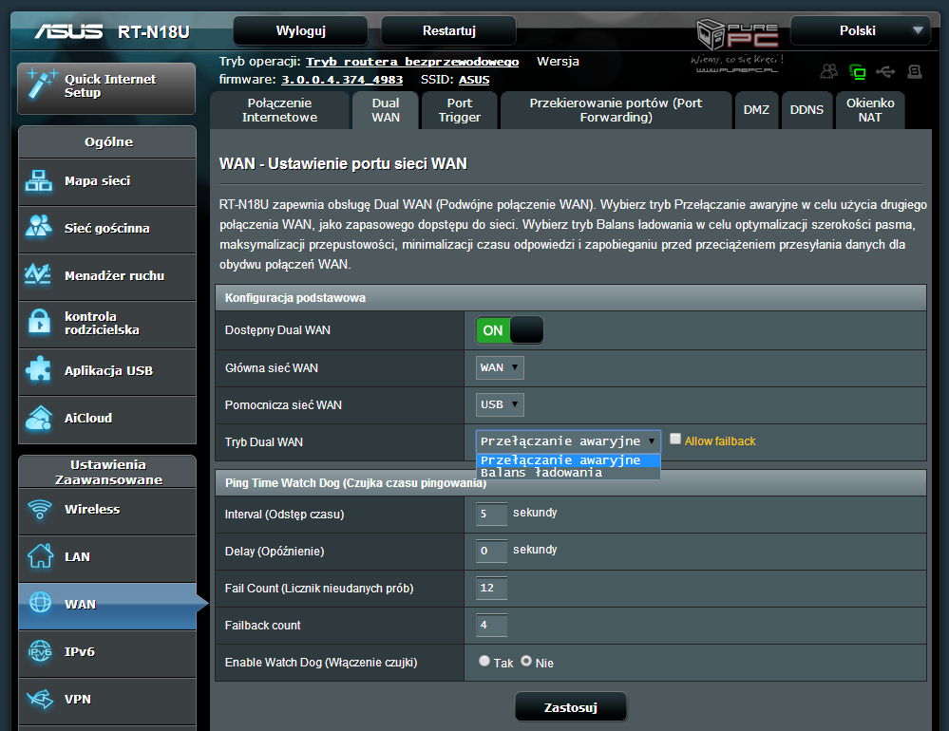Switch to Połączenie Internetowe tab

coord(279,110)
